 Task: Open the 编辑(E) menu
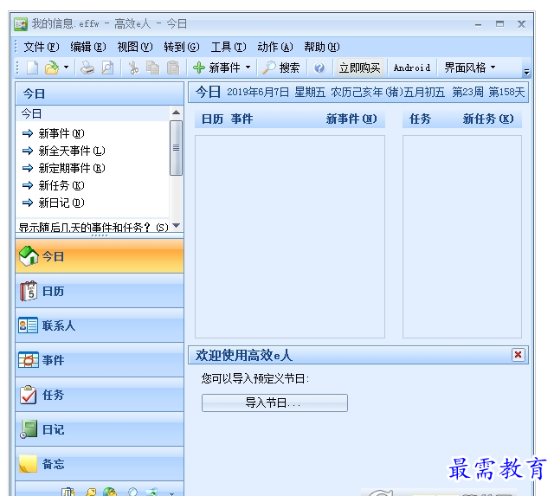point(88,47)
